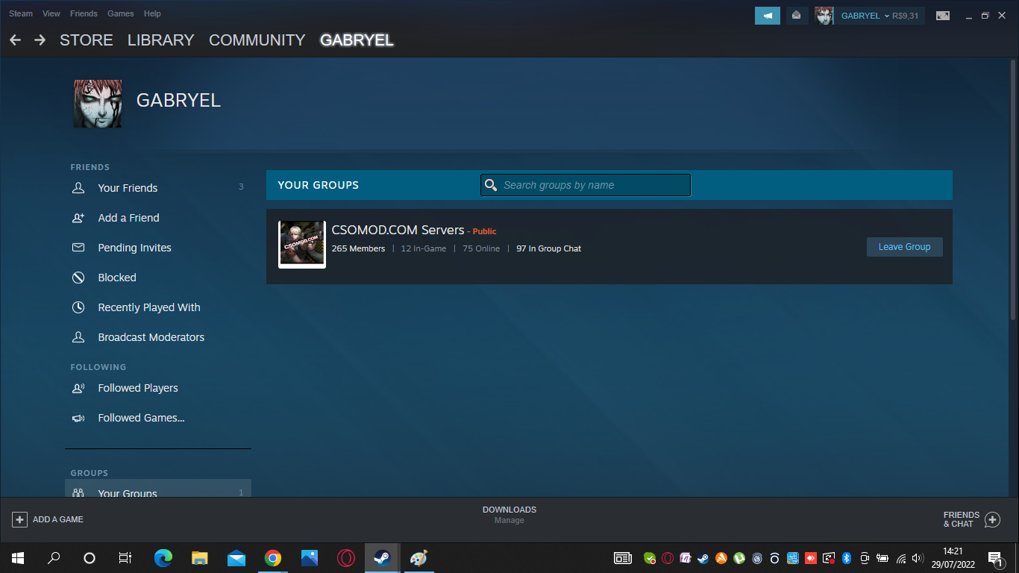Go to the COMMUNITY tab
1019x573 pixels.
[257, 40]
